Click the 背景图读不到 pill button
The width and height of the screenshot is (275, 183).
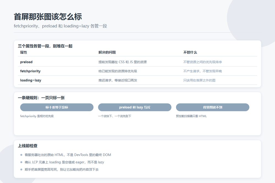point(213,107)
